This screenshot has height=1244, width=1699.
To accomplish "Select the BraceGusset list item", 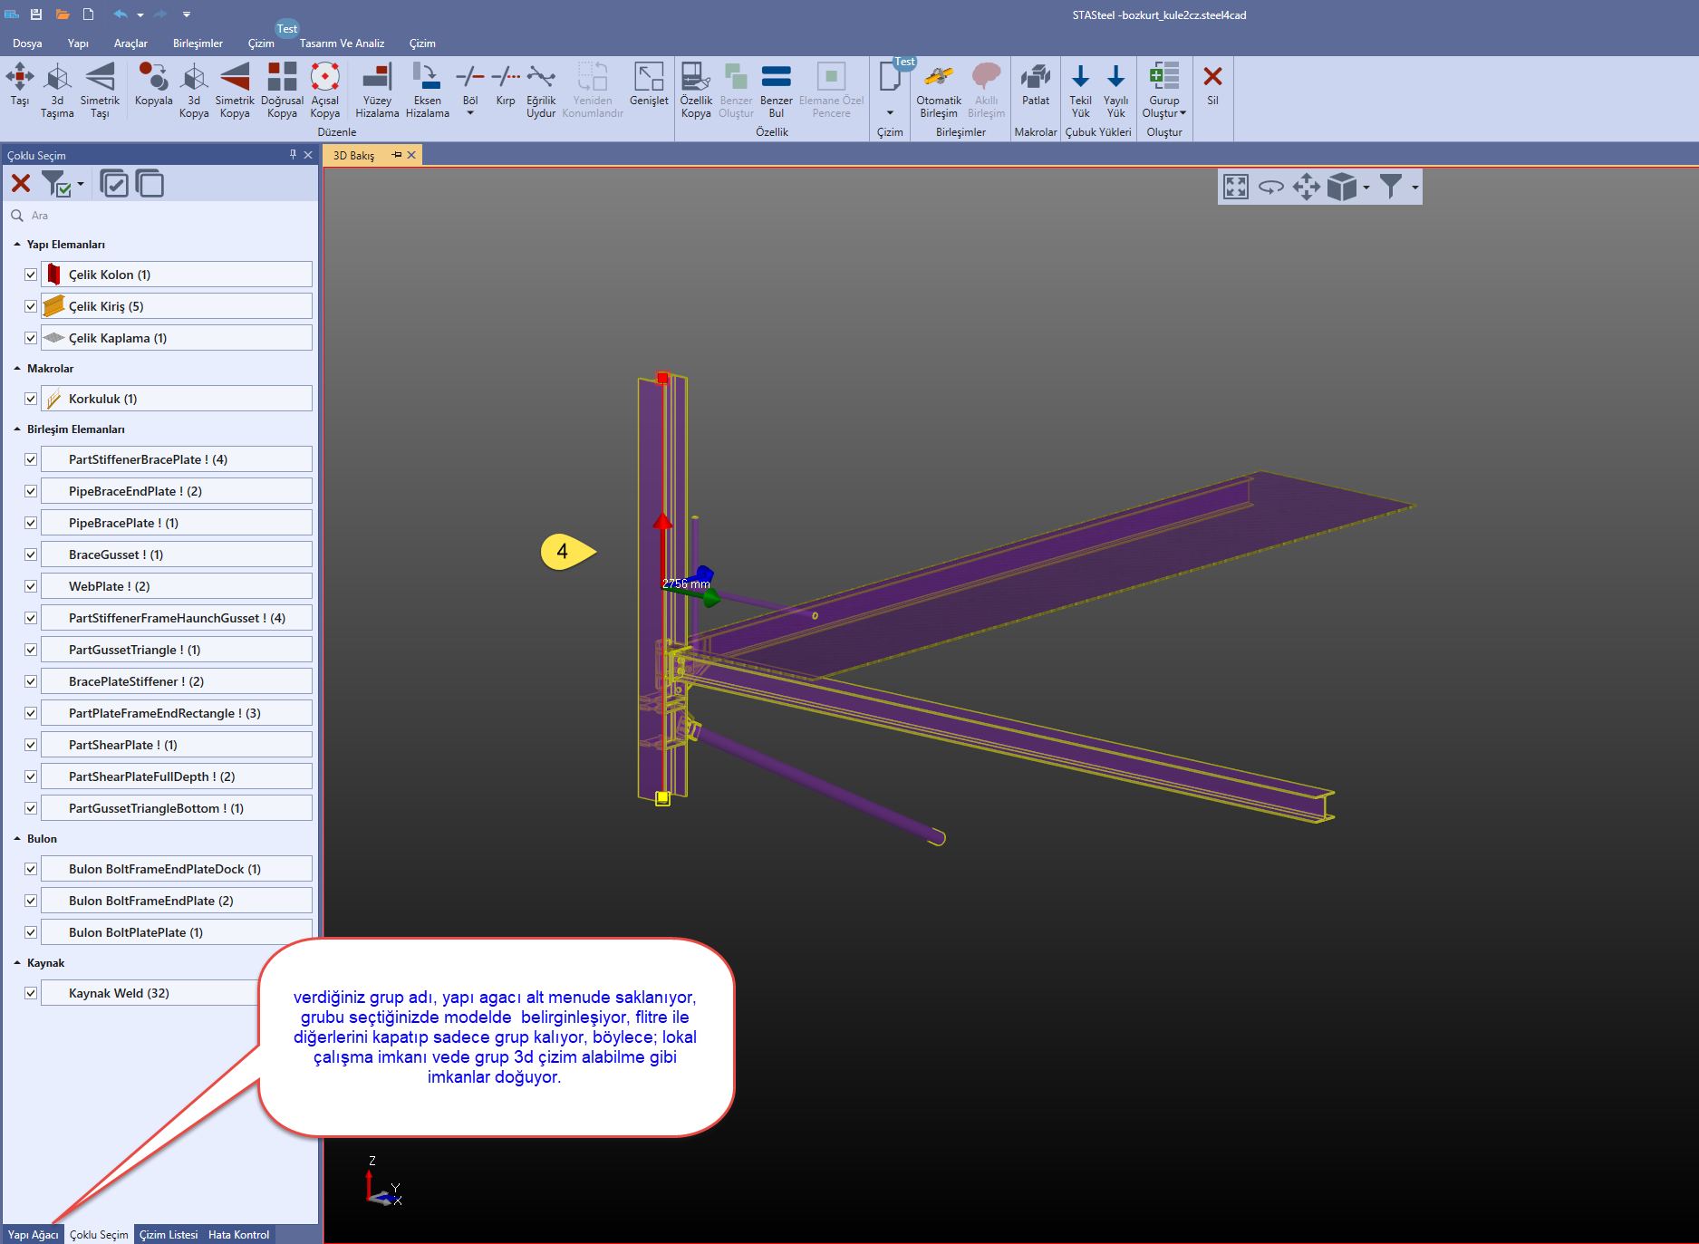I will [176, 554].
